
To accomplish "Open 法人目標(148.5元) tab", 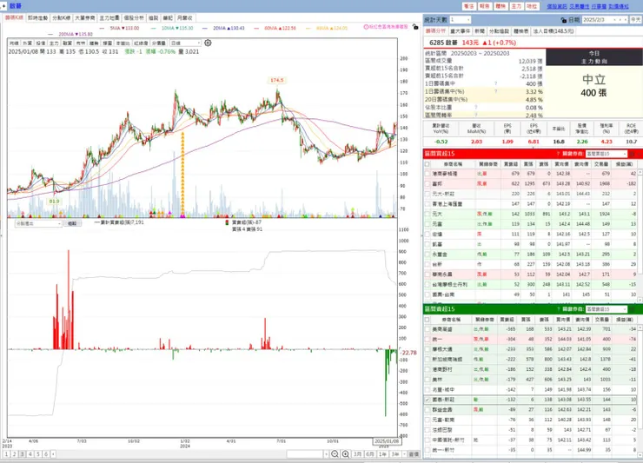I will point(554,31).
